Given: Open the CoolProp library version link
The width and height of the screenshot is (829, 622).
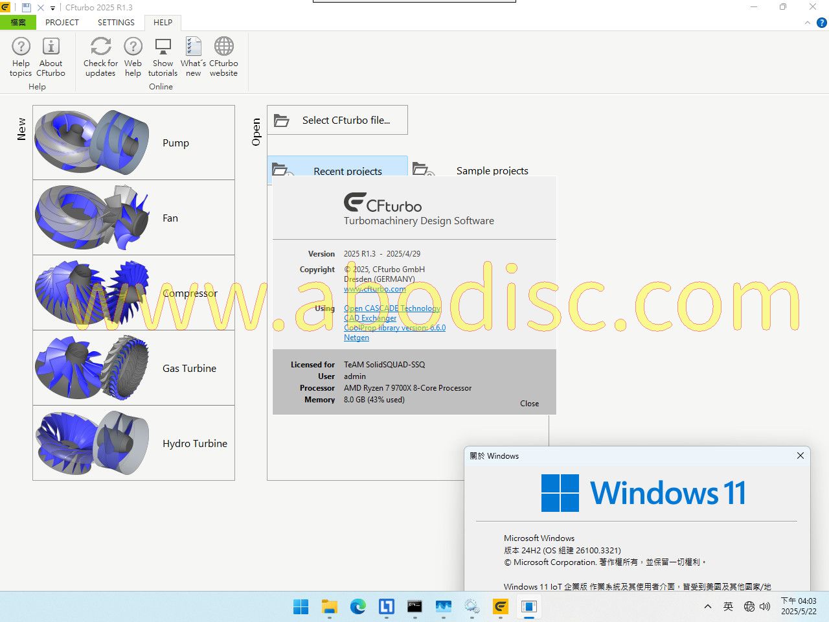Looking at the screenshot, I should coord(394,328).
